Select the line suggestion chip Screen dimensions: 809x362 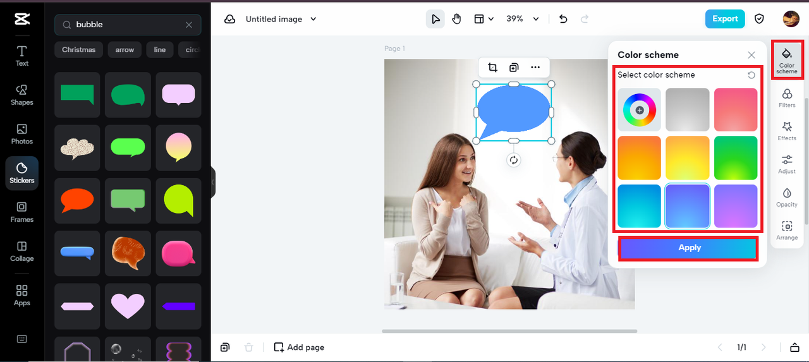point(160,50)
